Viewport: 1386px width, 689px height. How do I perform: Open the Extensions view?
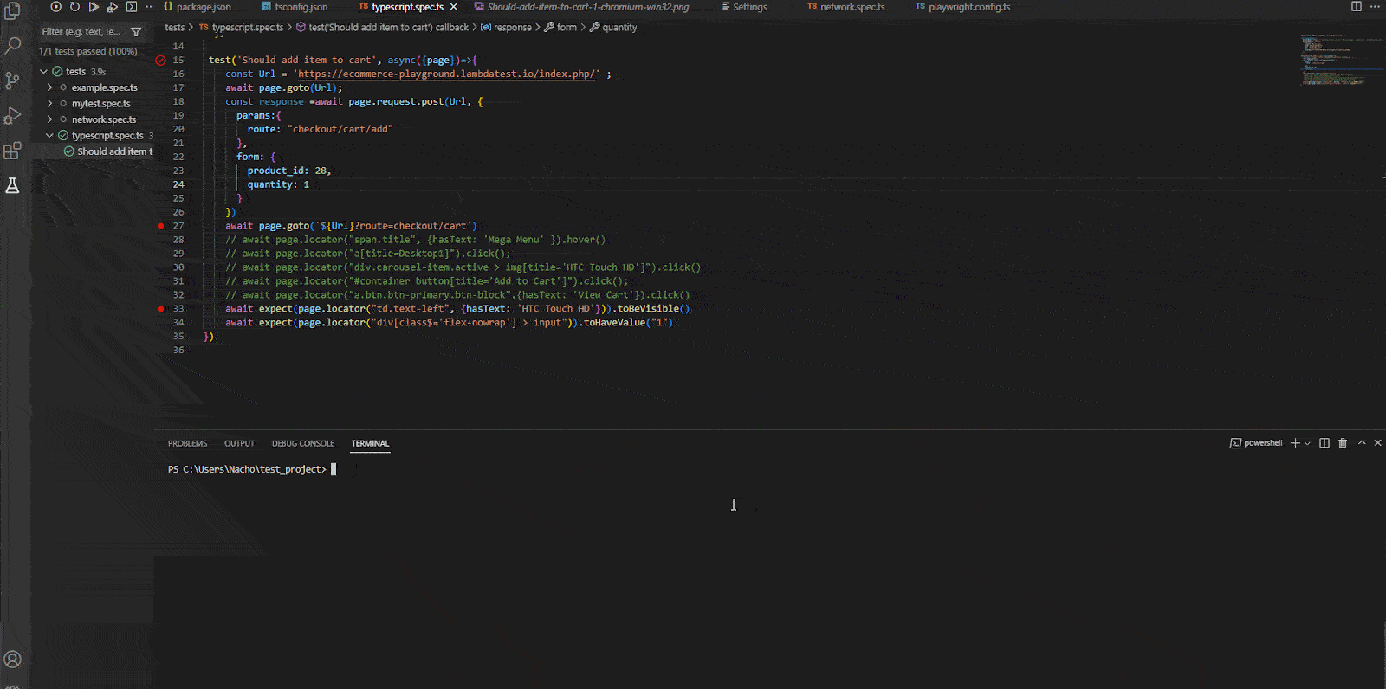12,151
